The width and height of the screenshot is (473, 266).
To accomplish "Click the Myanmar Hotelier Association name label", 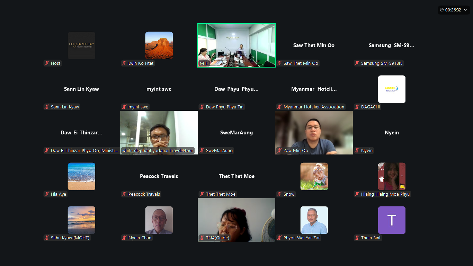I will [x=314, y=107].
